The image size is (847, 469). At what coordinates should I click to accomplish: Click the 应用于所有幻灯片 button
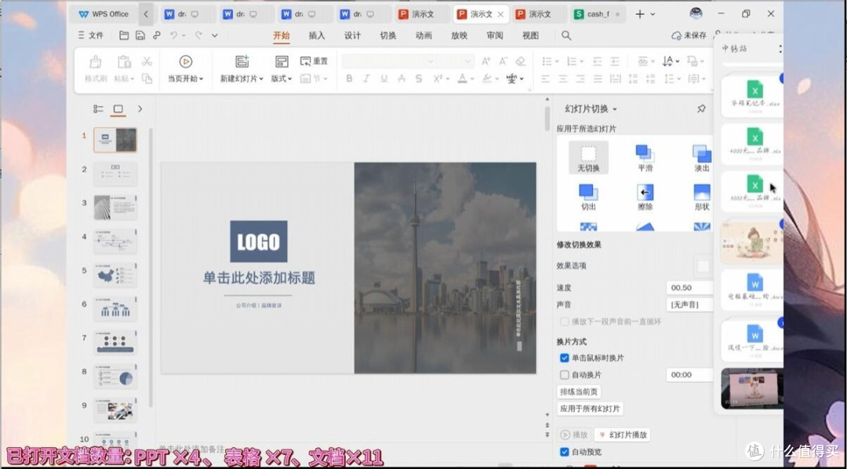click(x=590, y=409)
